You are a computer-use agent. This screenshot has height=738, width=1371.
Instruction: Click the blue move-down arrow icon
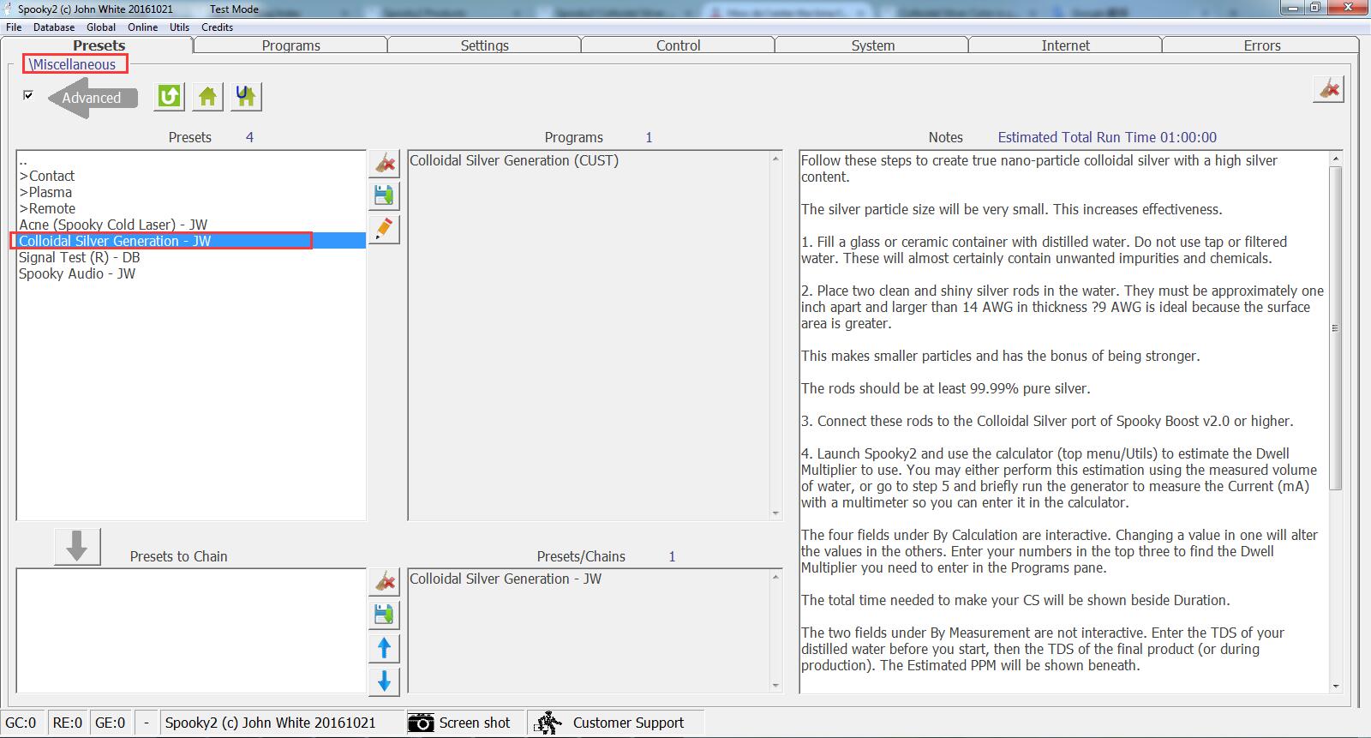(x=384, y=681)
